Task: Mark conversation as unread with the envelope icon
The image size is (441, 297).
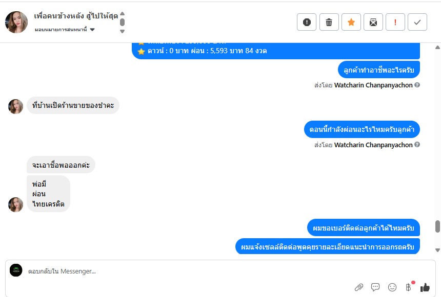Action: [x=373, y=22]
